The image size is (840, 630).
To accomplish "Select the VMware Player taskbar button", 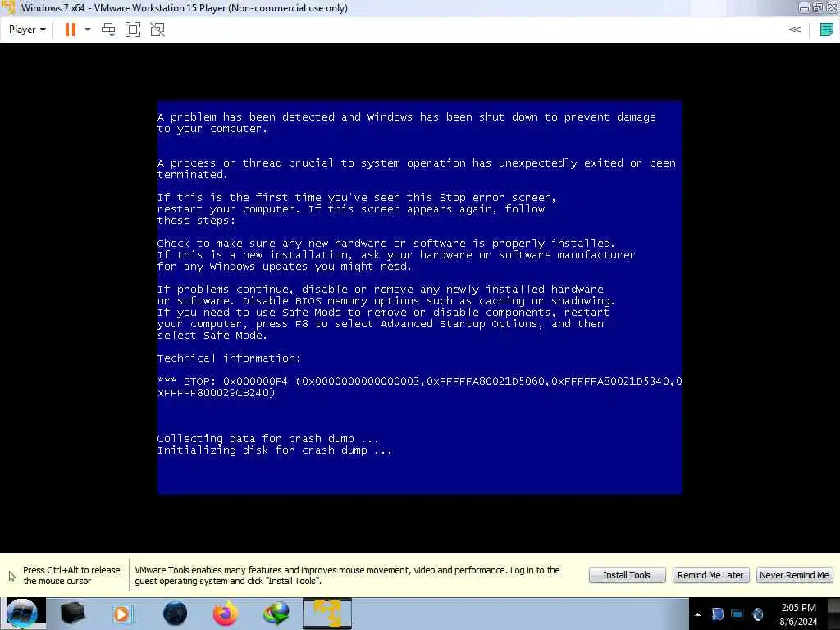I will point(327,614).
